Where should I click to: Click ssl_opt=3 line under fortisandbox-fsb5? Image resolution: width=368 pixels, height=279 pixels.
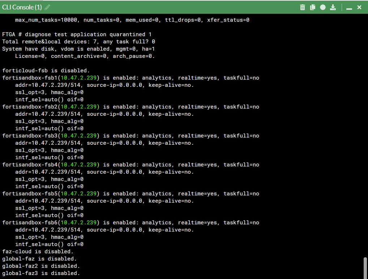click(49, 208)
